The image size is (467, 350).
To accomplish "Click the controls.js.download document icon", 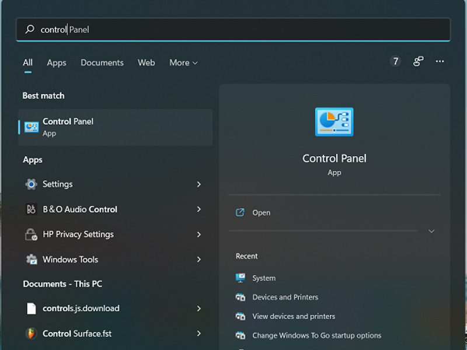I will [31, 309].
